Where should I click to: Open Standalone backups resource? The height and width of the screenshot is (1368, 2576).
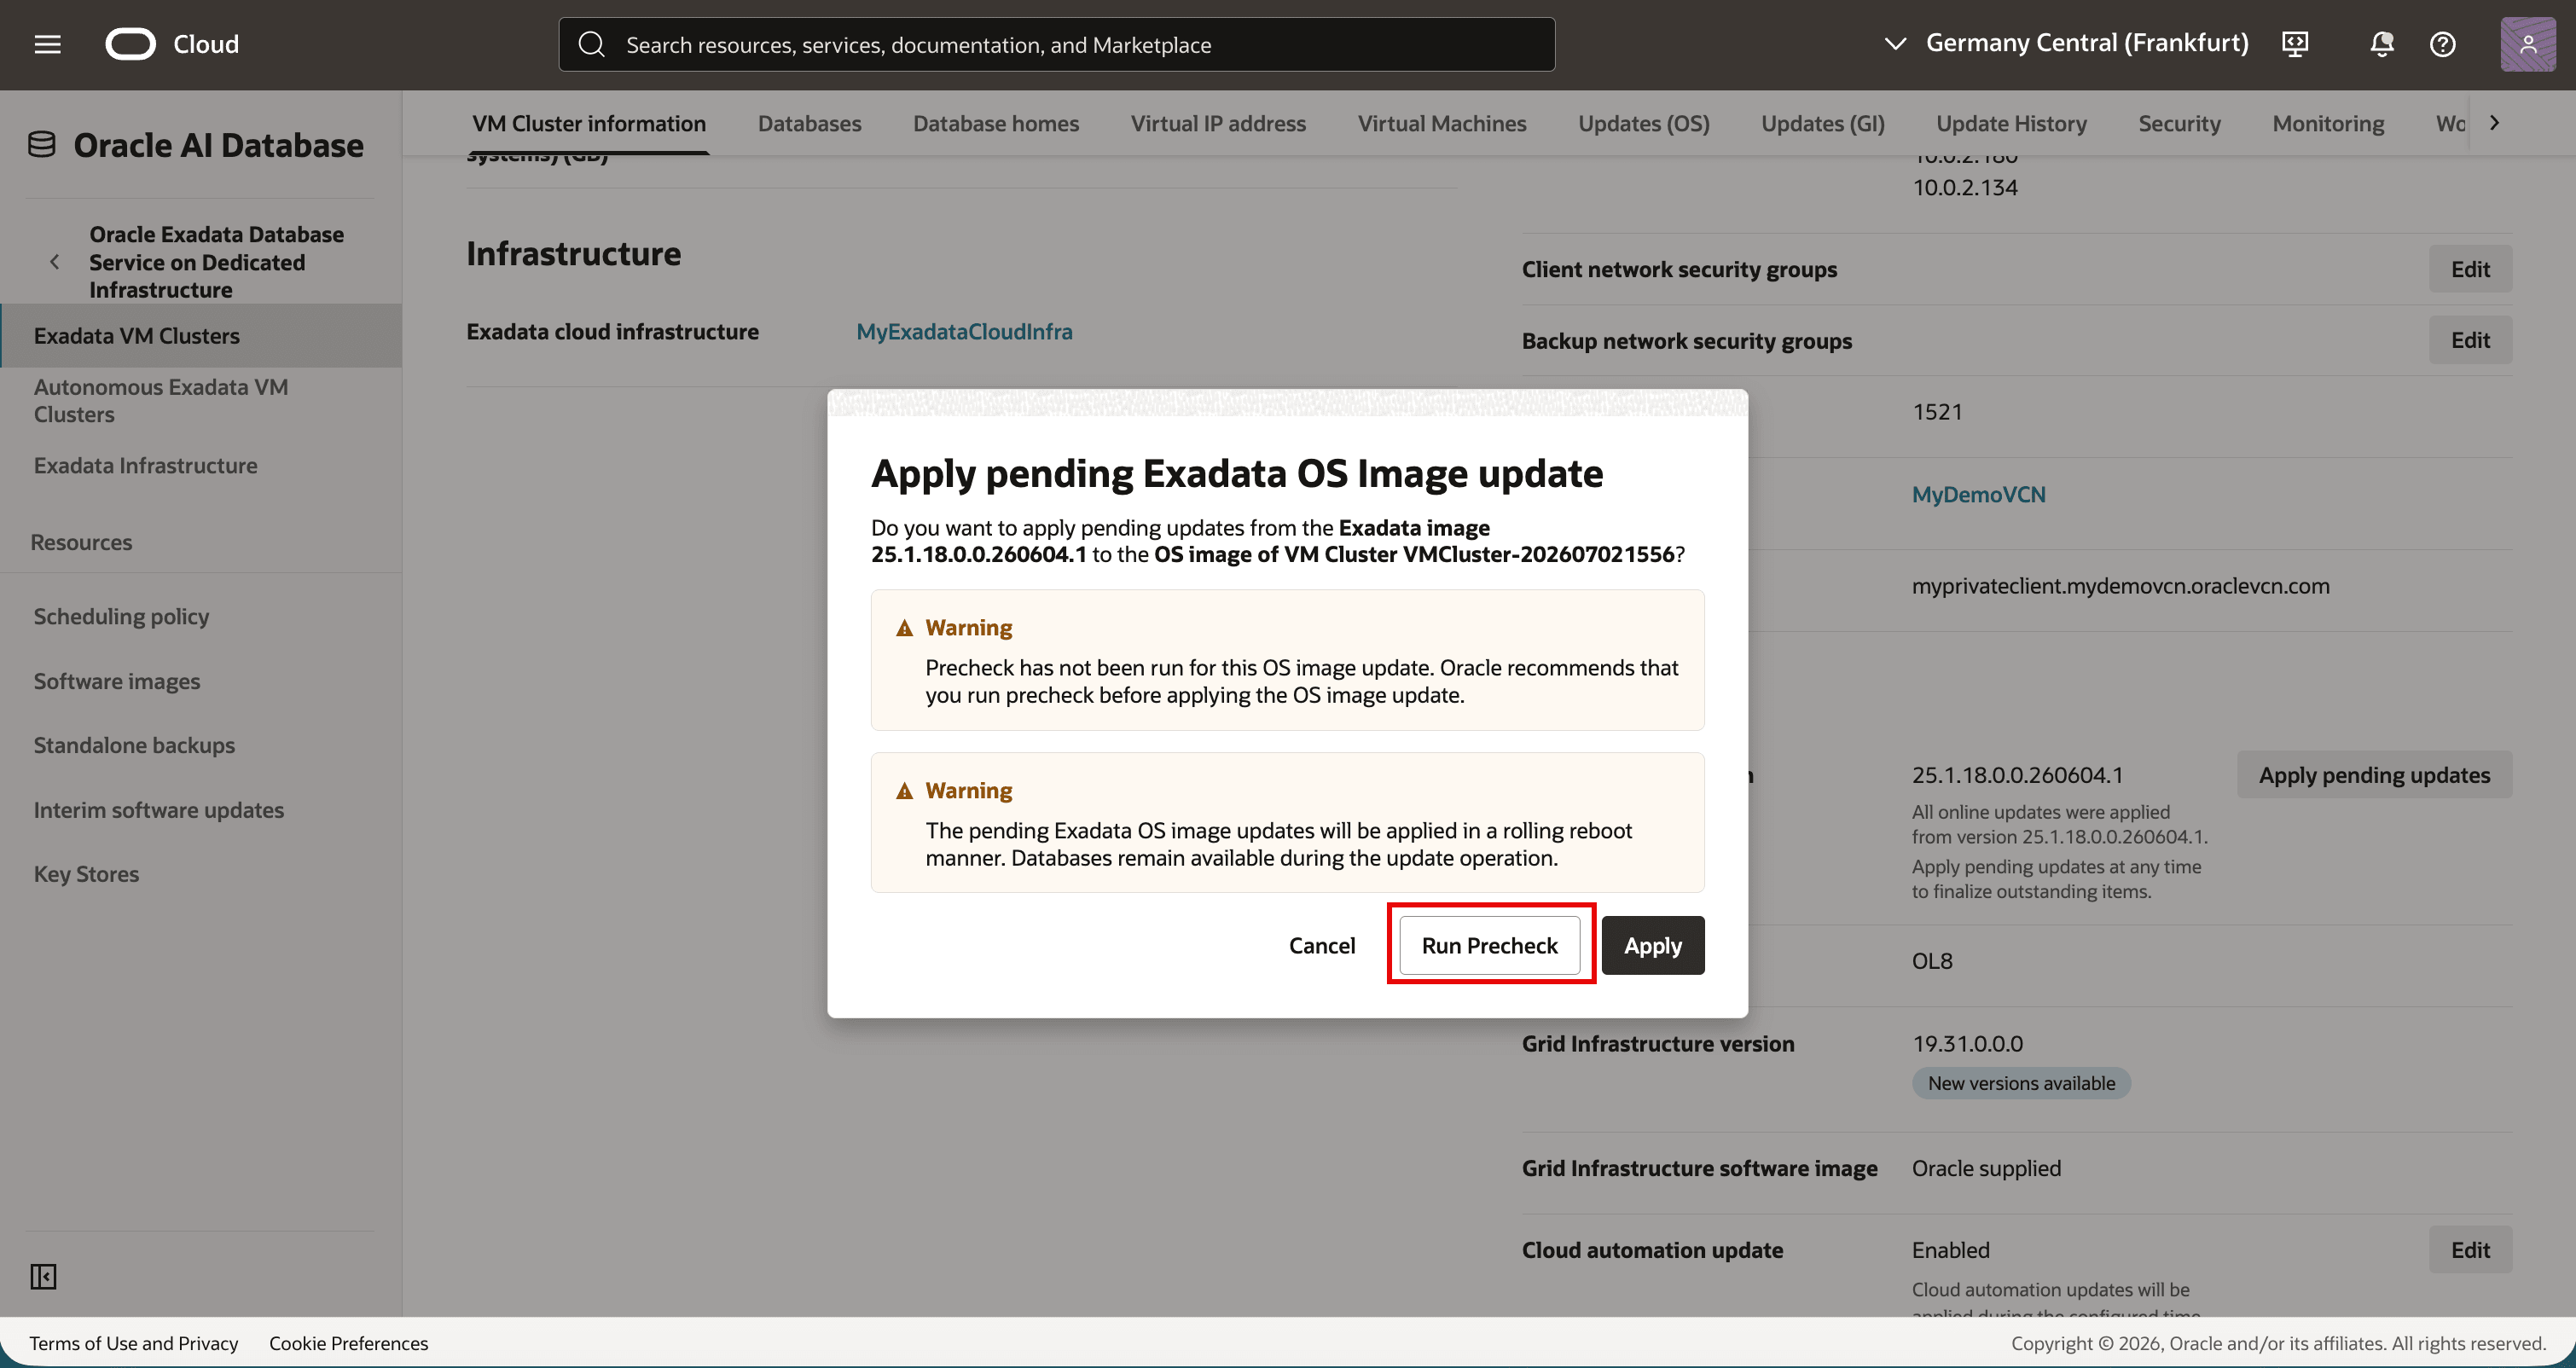click(134, 745)
